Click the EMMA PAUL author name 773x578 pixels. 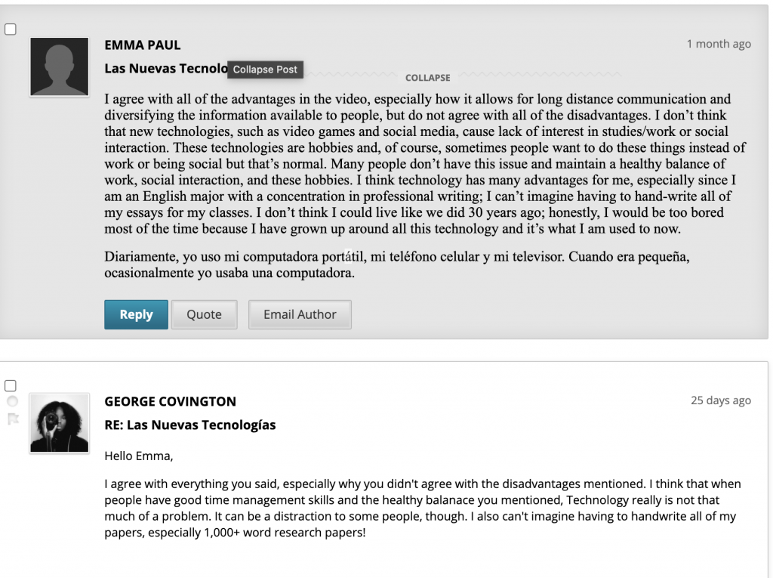[143, 45]
